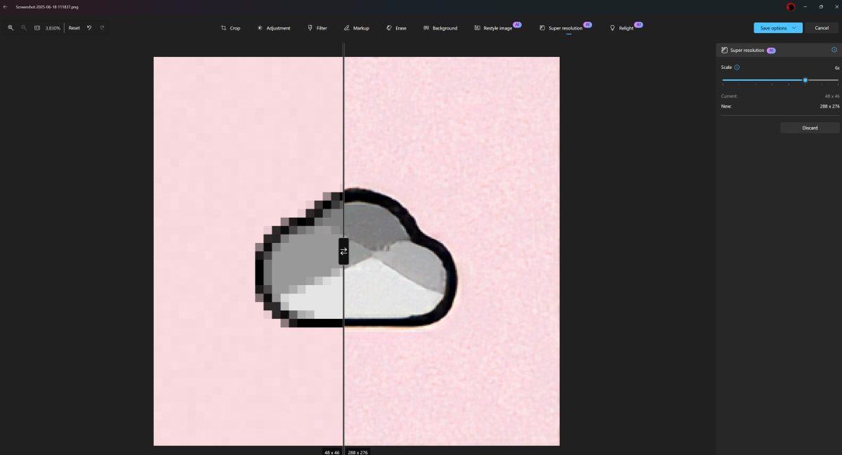Click the info icon in Super resolution header

coord(834,50)
